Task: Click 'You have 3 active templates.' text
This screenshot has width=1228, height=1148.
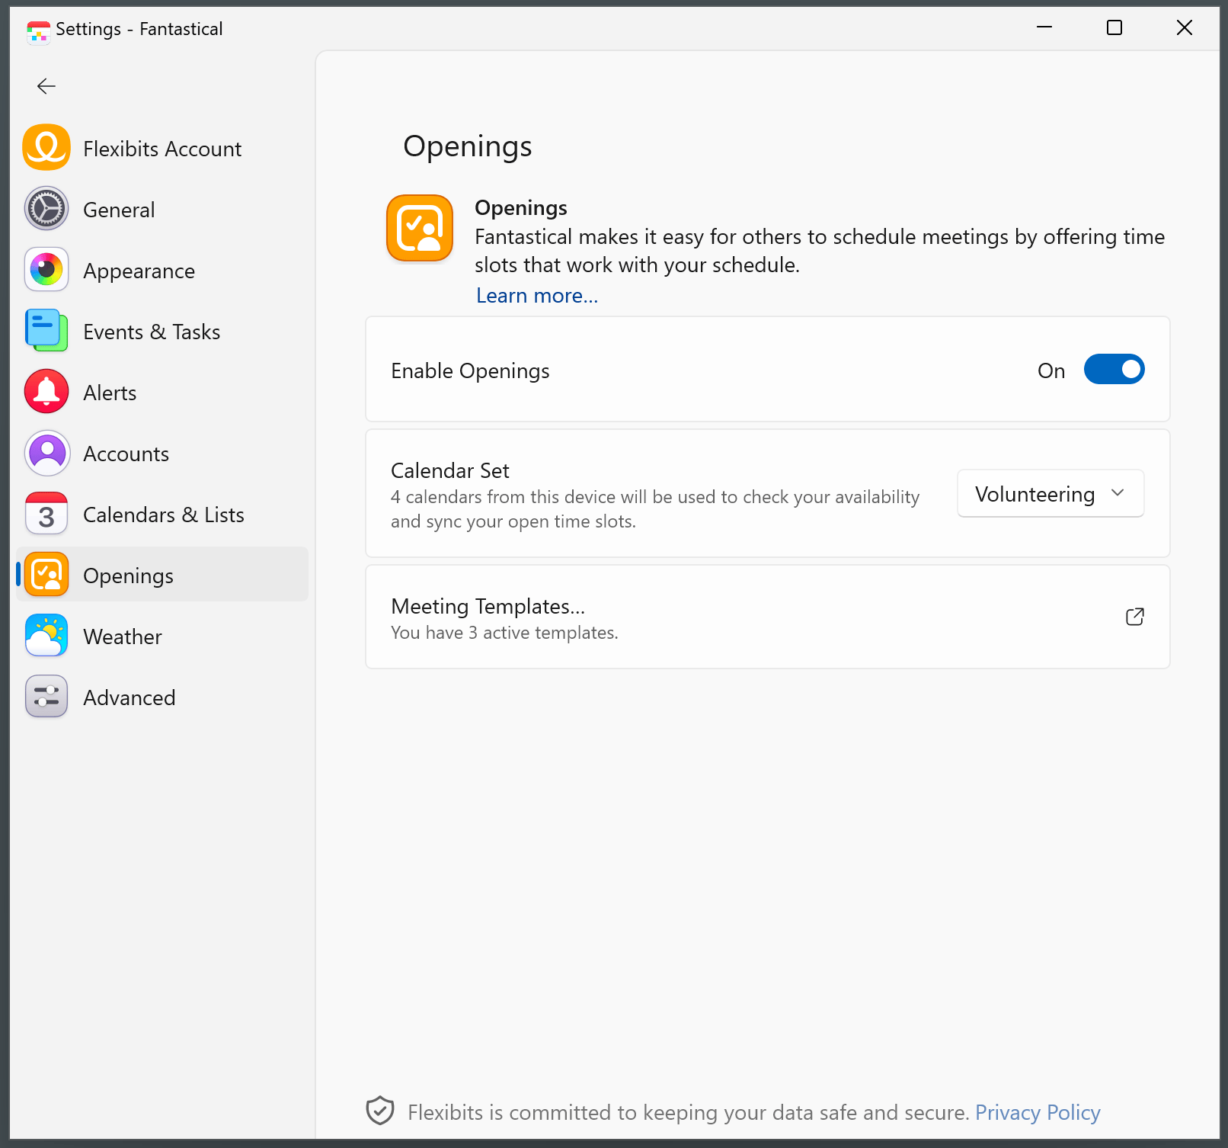Action: (x=504, y=633)
